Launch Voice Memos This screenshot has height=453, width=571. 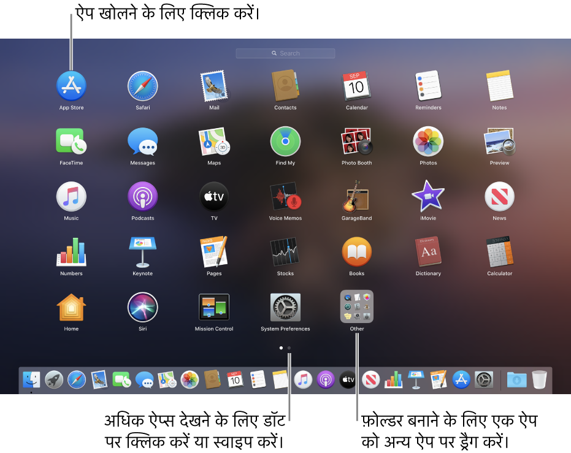coord(286,197)
